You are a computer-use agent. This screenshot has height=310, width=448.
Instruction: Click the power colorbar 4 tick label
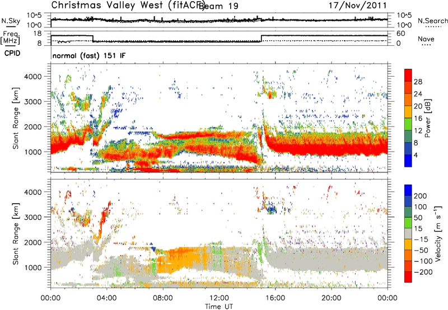(416, 155)
